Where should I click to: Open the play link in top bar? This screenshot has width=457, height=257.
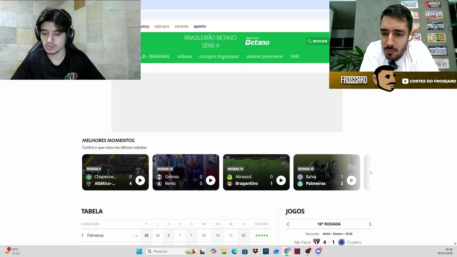click(x=145, y=26)
